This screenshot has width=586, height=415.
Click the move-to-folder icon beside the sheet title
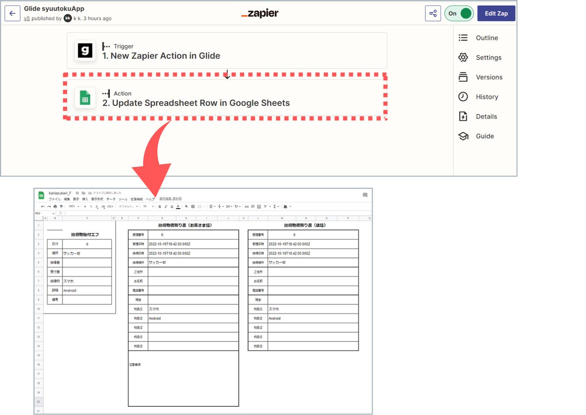tap(84, 193)
